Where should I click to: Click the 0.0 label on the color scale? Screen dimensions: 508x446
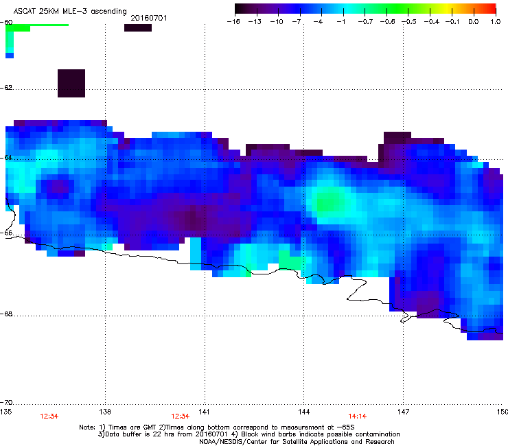coord(474,22)
